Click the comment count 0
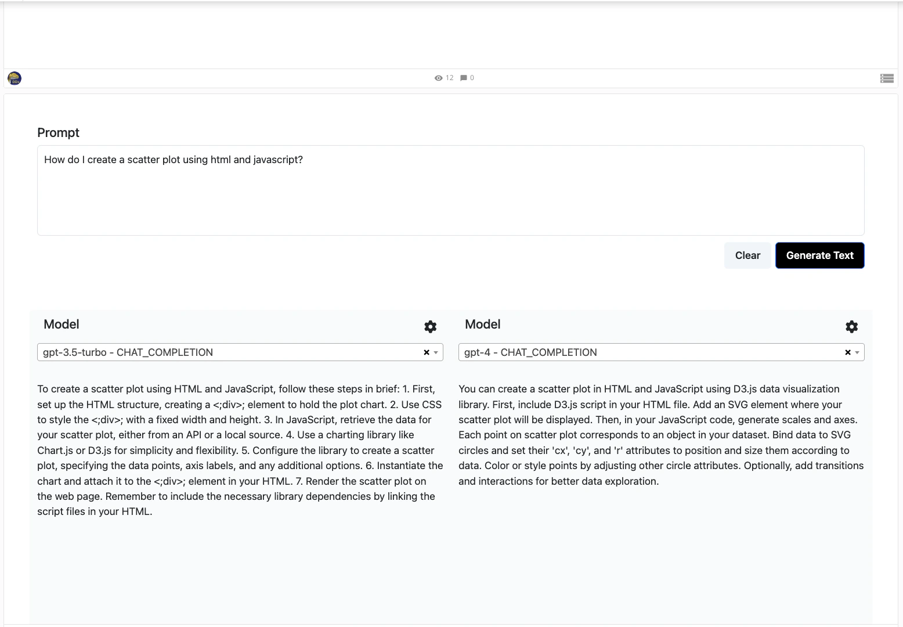This screenshot has width=903, height=627. tap(472, 78)
